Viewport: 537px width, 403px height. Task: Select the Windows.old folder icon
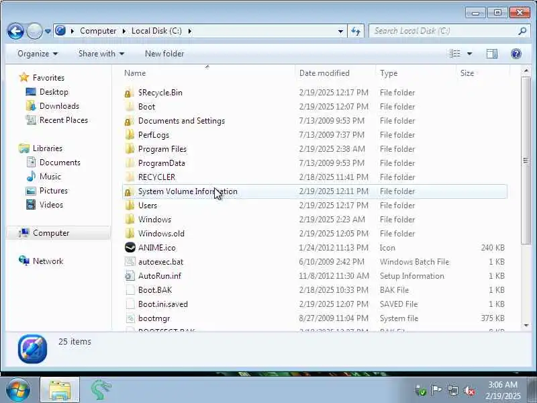click(x=130, y=233)
